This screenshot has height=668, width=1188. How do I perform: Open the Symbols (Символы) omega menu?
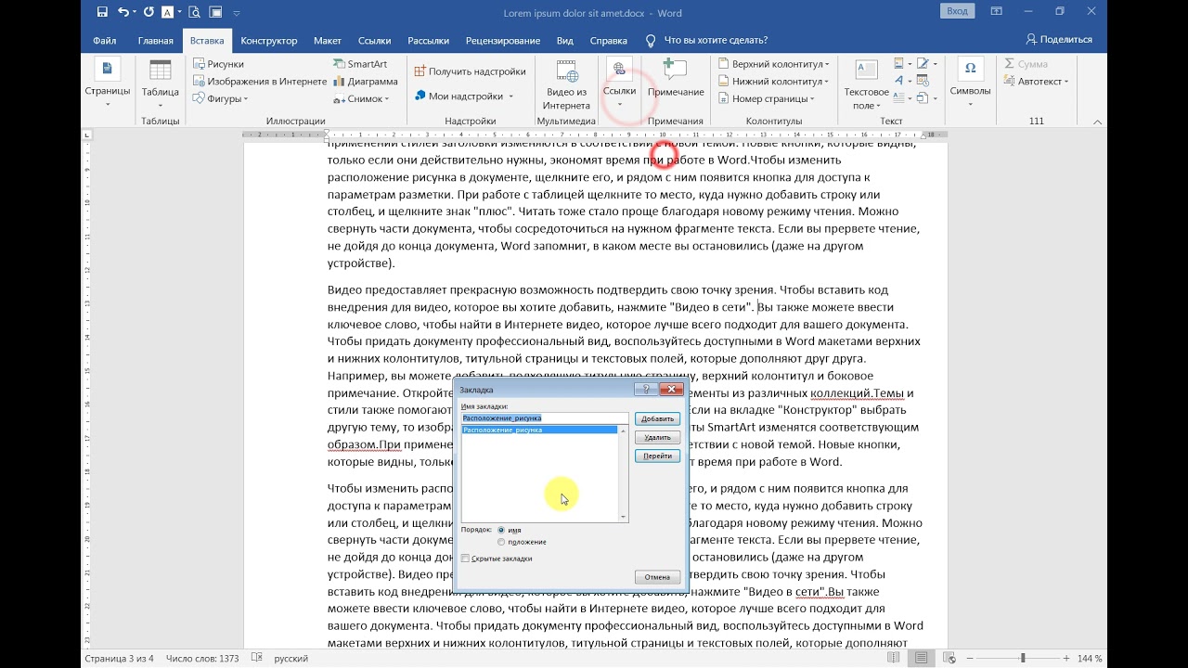(970, 82)
